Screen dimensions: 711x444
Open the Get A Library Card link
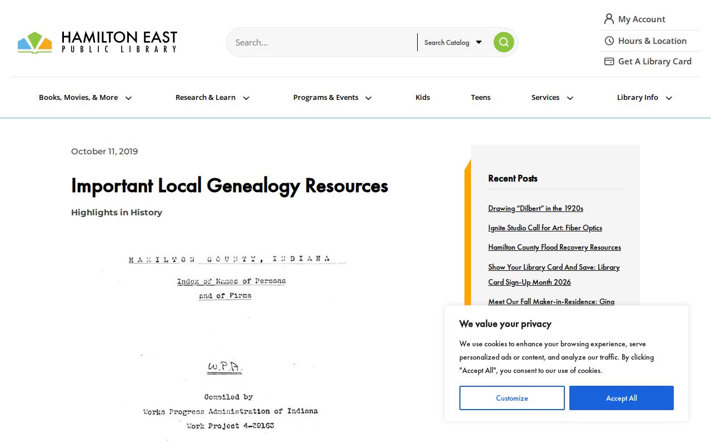coord(655,61)
